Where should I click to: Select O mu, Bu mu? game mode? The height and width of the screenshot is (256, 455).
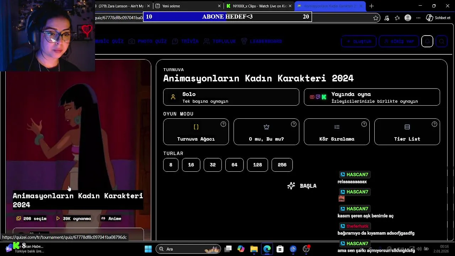point(266,132)
